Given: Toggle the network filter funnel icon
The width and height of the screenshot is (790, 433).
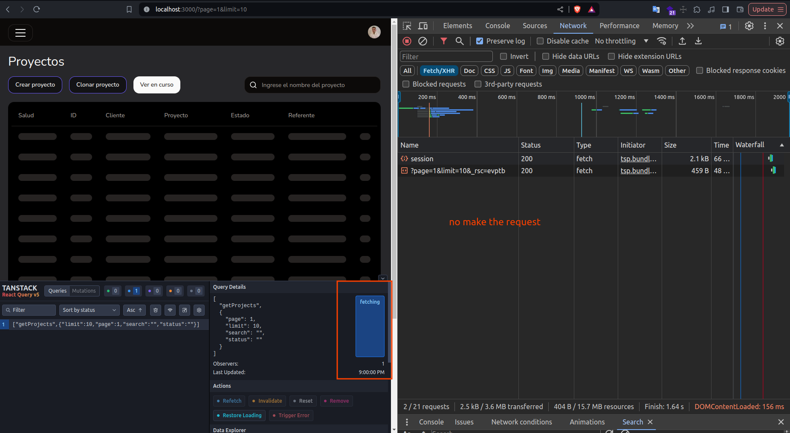Looking at the screenshot, I should [x=444, y=41].
